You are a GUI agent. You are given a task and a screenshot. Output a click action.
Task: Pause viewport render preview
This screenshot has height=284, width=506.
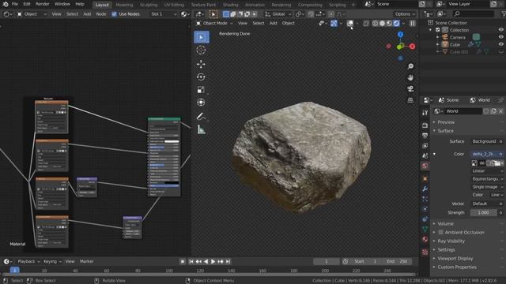tap(413, 23)
